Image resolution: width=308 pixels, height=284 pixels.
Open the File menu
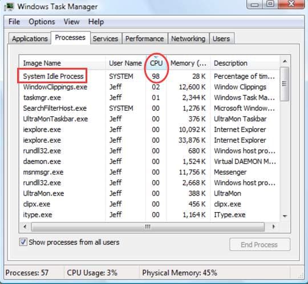point(14,22)
